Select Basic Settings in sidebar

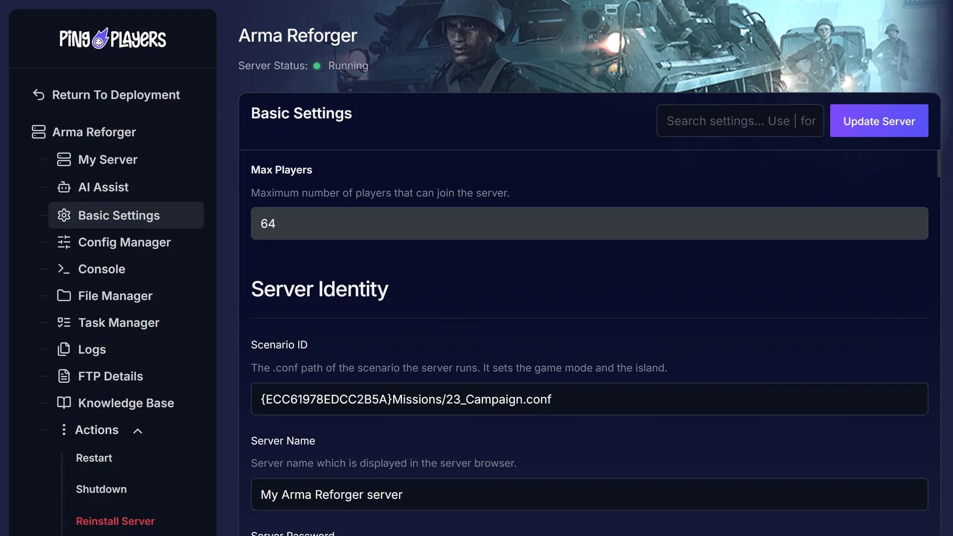[126, 215]
